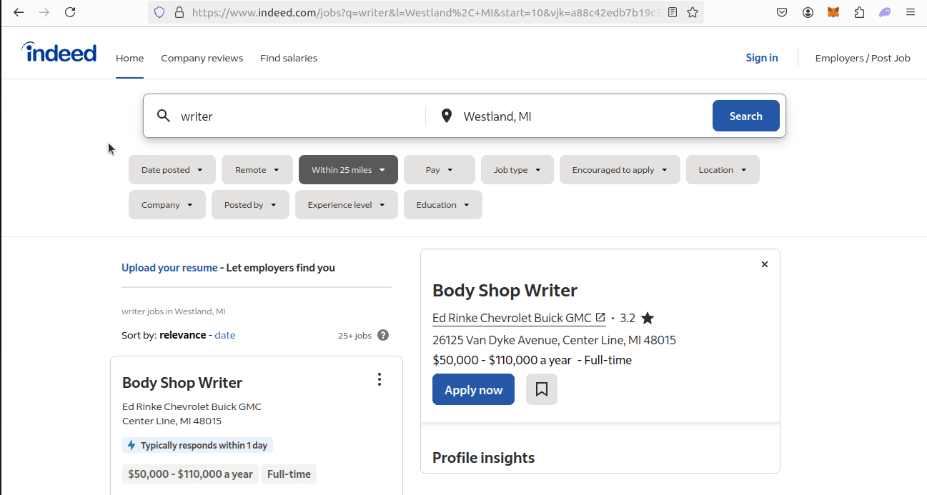This screenshot has width=927, height=495.
Task: Click the Sign in link
Action: coord(762,58)
